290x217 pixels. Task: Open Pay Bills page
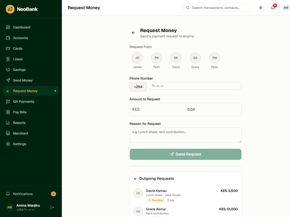[x=31, y=112]
